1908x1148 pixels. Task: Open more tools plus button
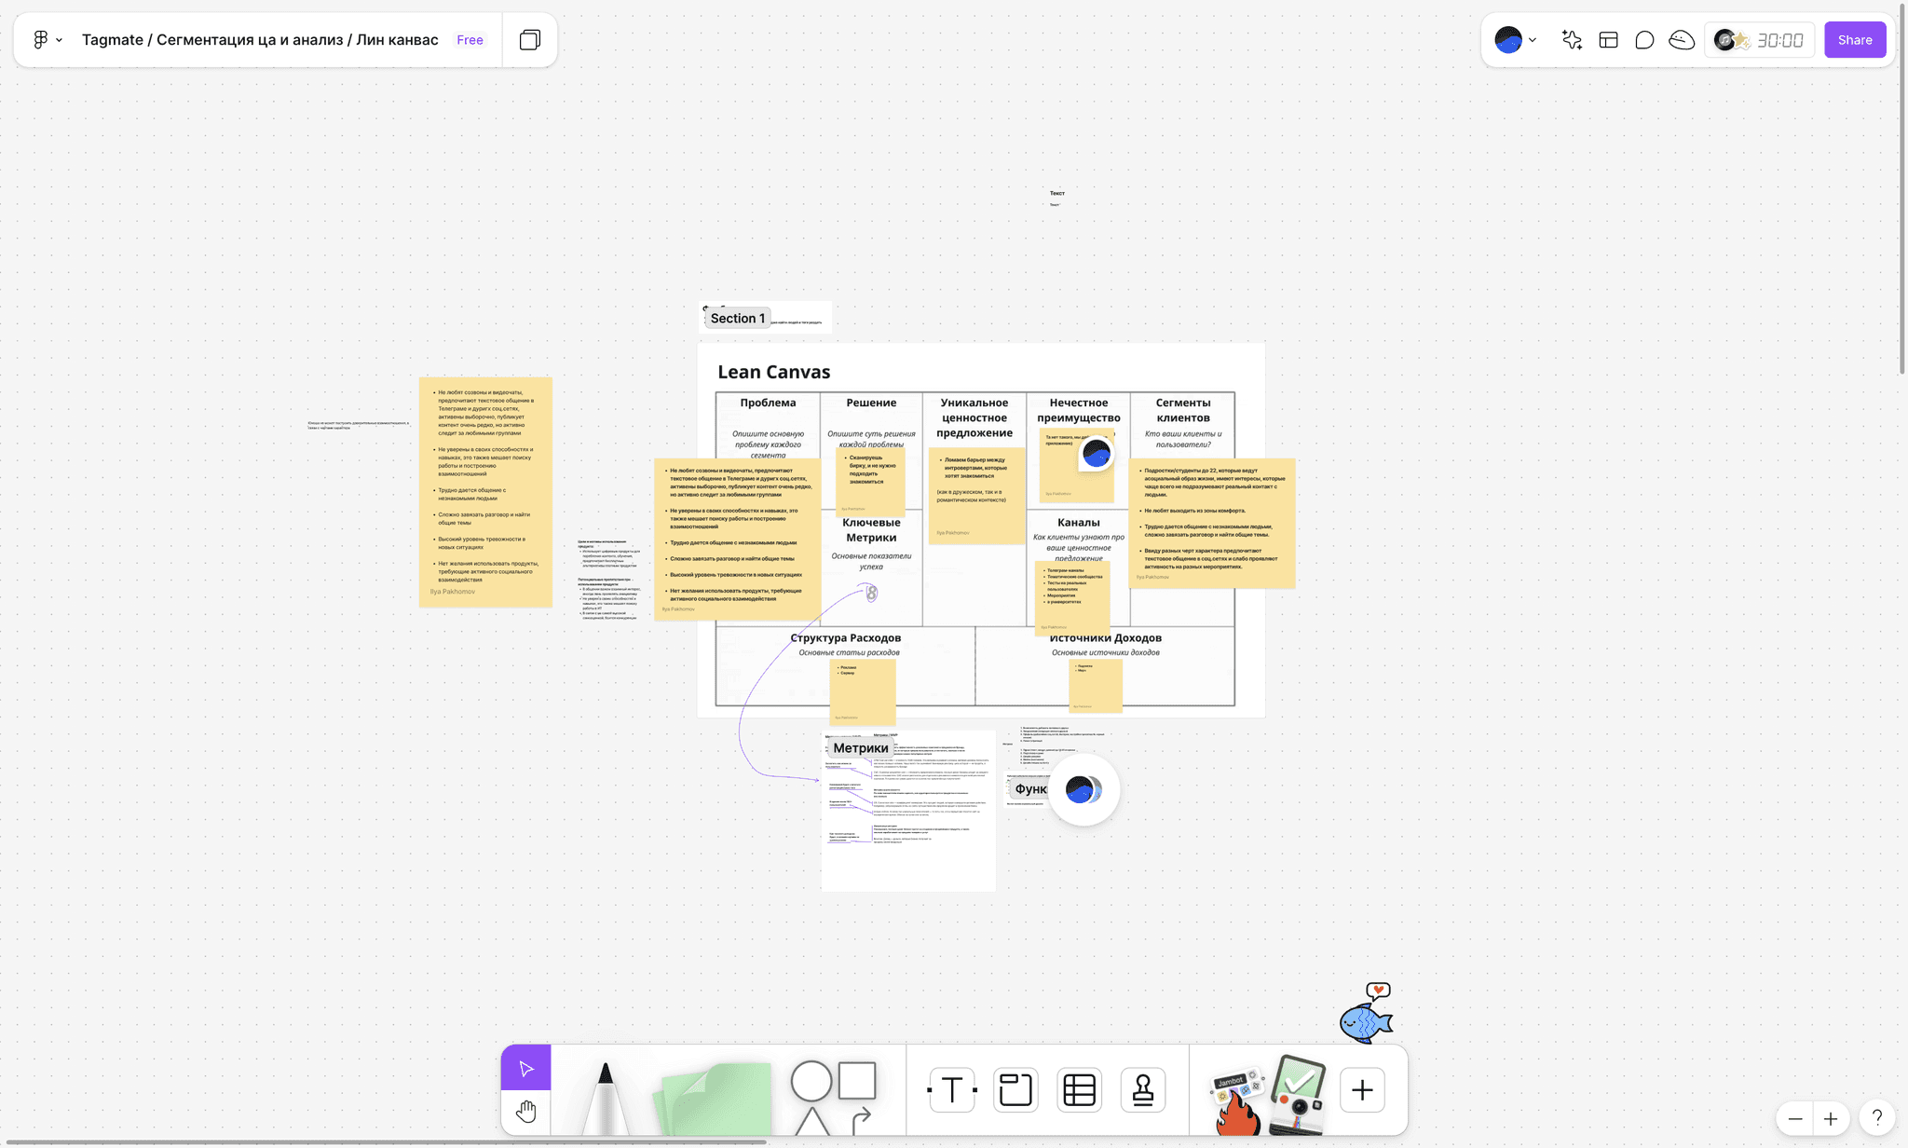click(x=1362, y=1089)
